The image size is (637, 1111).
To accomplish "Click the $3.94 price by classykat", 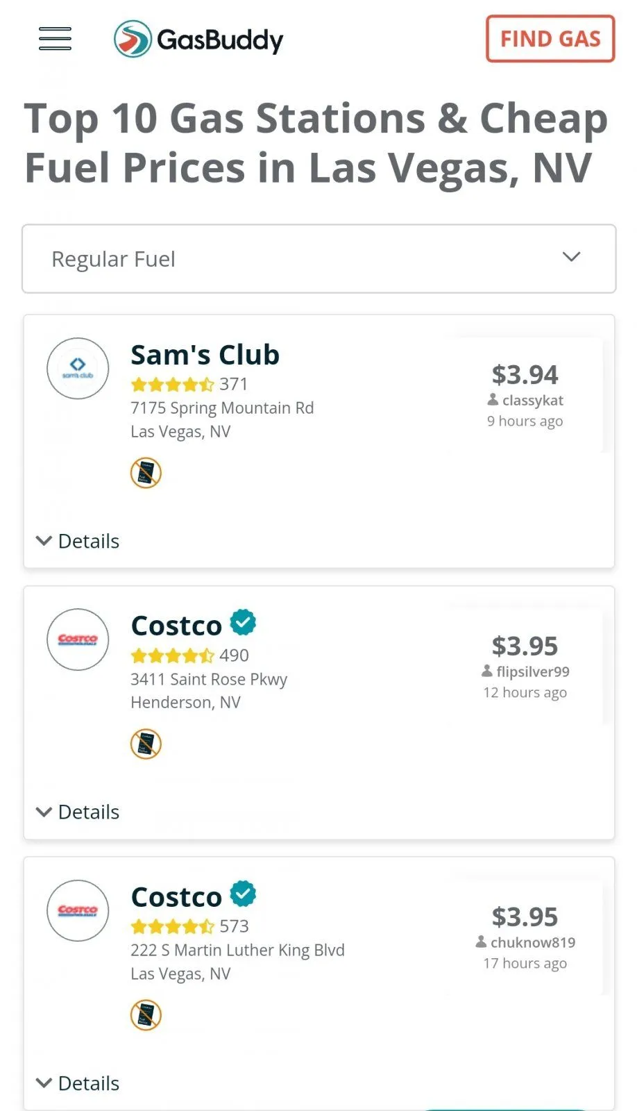I will coord(525,375).
